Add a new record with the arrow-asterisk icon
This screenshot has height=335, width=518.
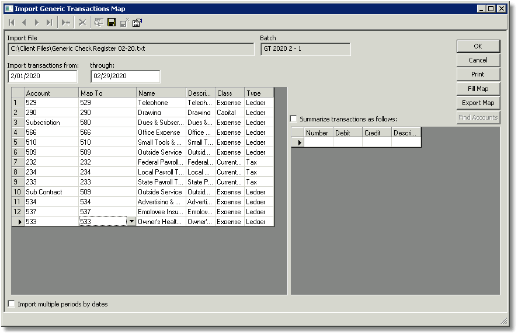coord(65,23)
